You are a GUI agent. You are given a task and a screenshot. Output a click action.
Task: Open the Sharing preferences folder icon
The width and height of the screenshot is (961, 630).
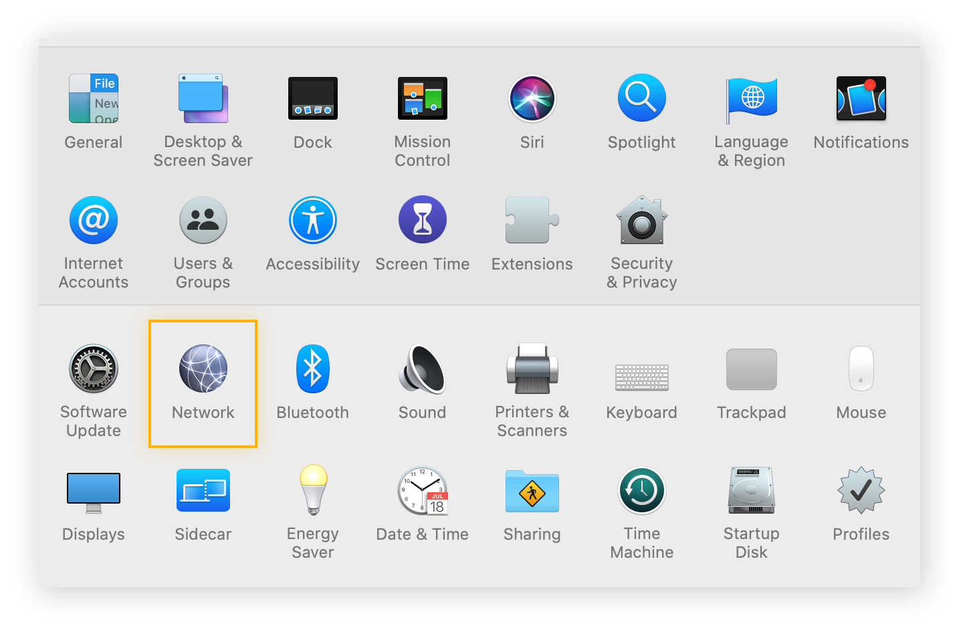[532, 491]
